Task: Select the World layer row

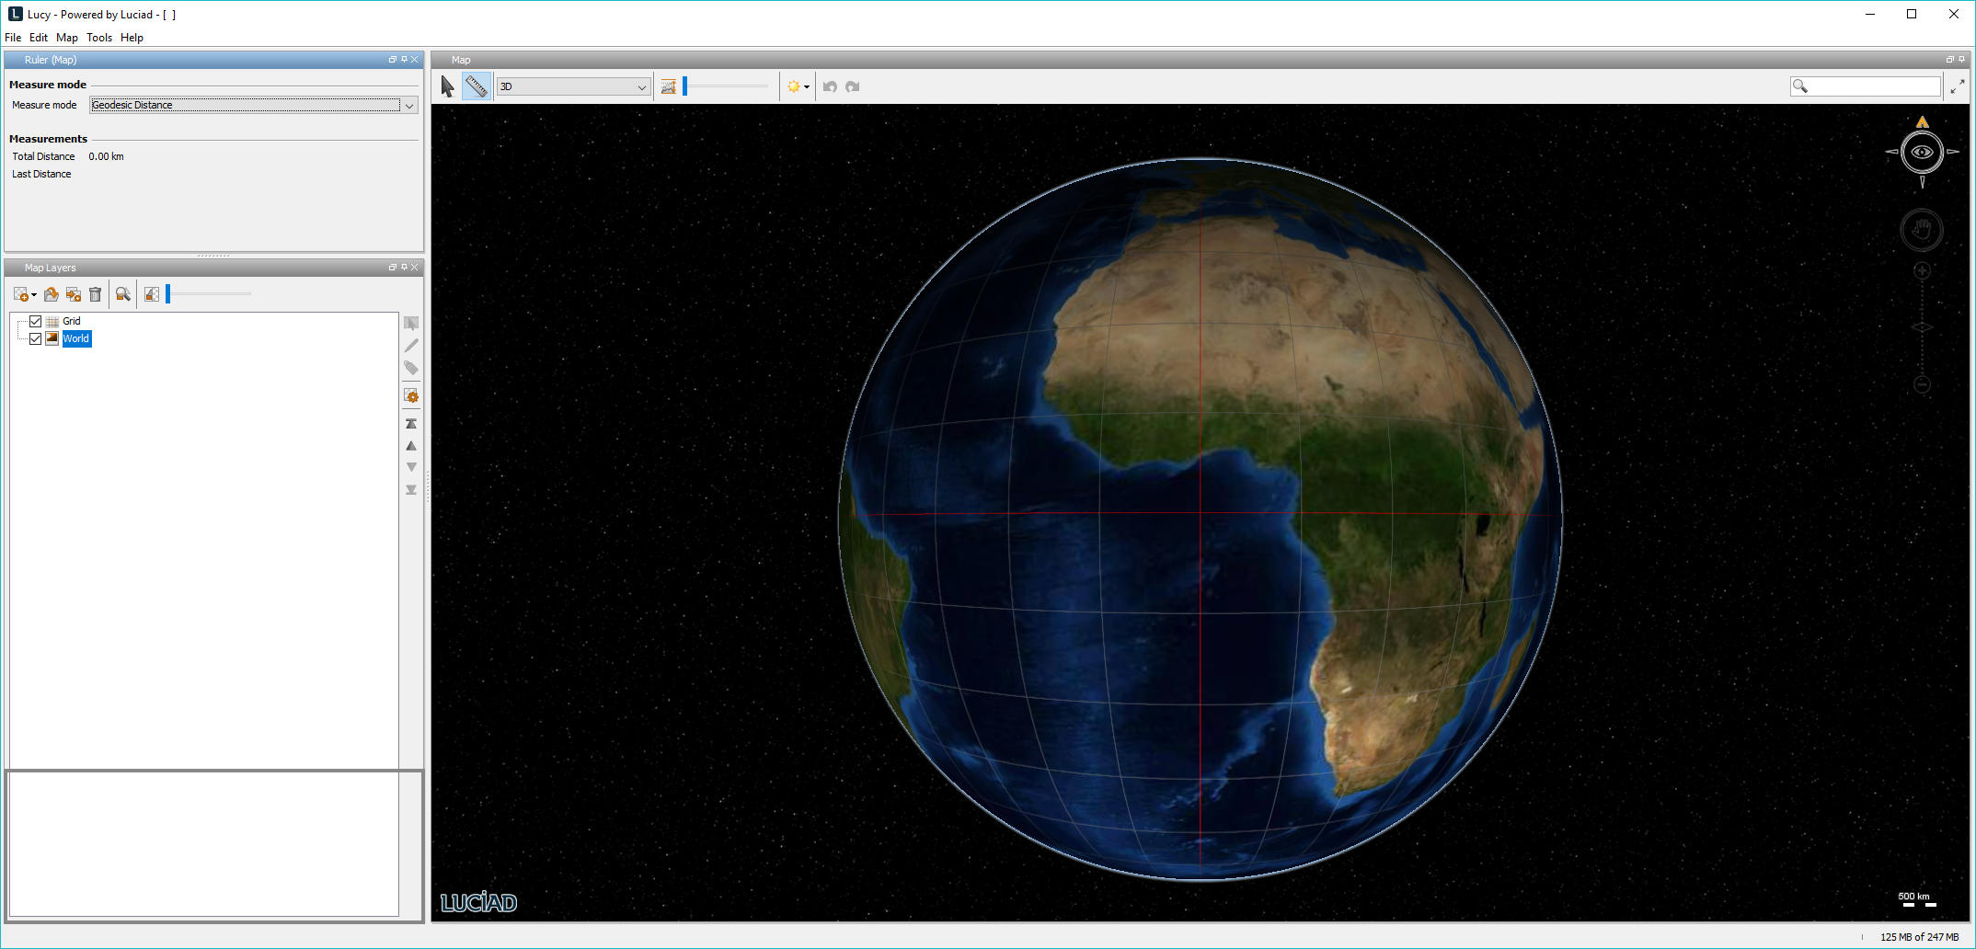Action: (x=76, y=338)
